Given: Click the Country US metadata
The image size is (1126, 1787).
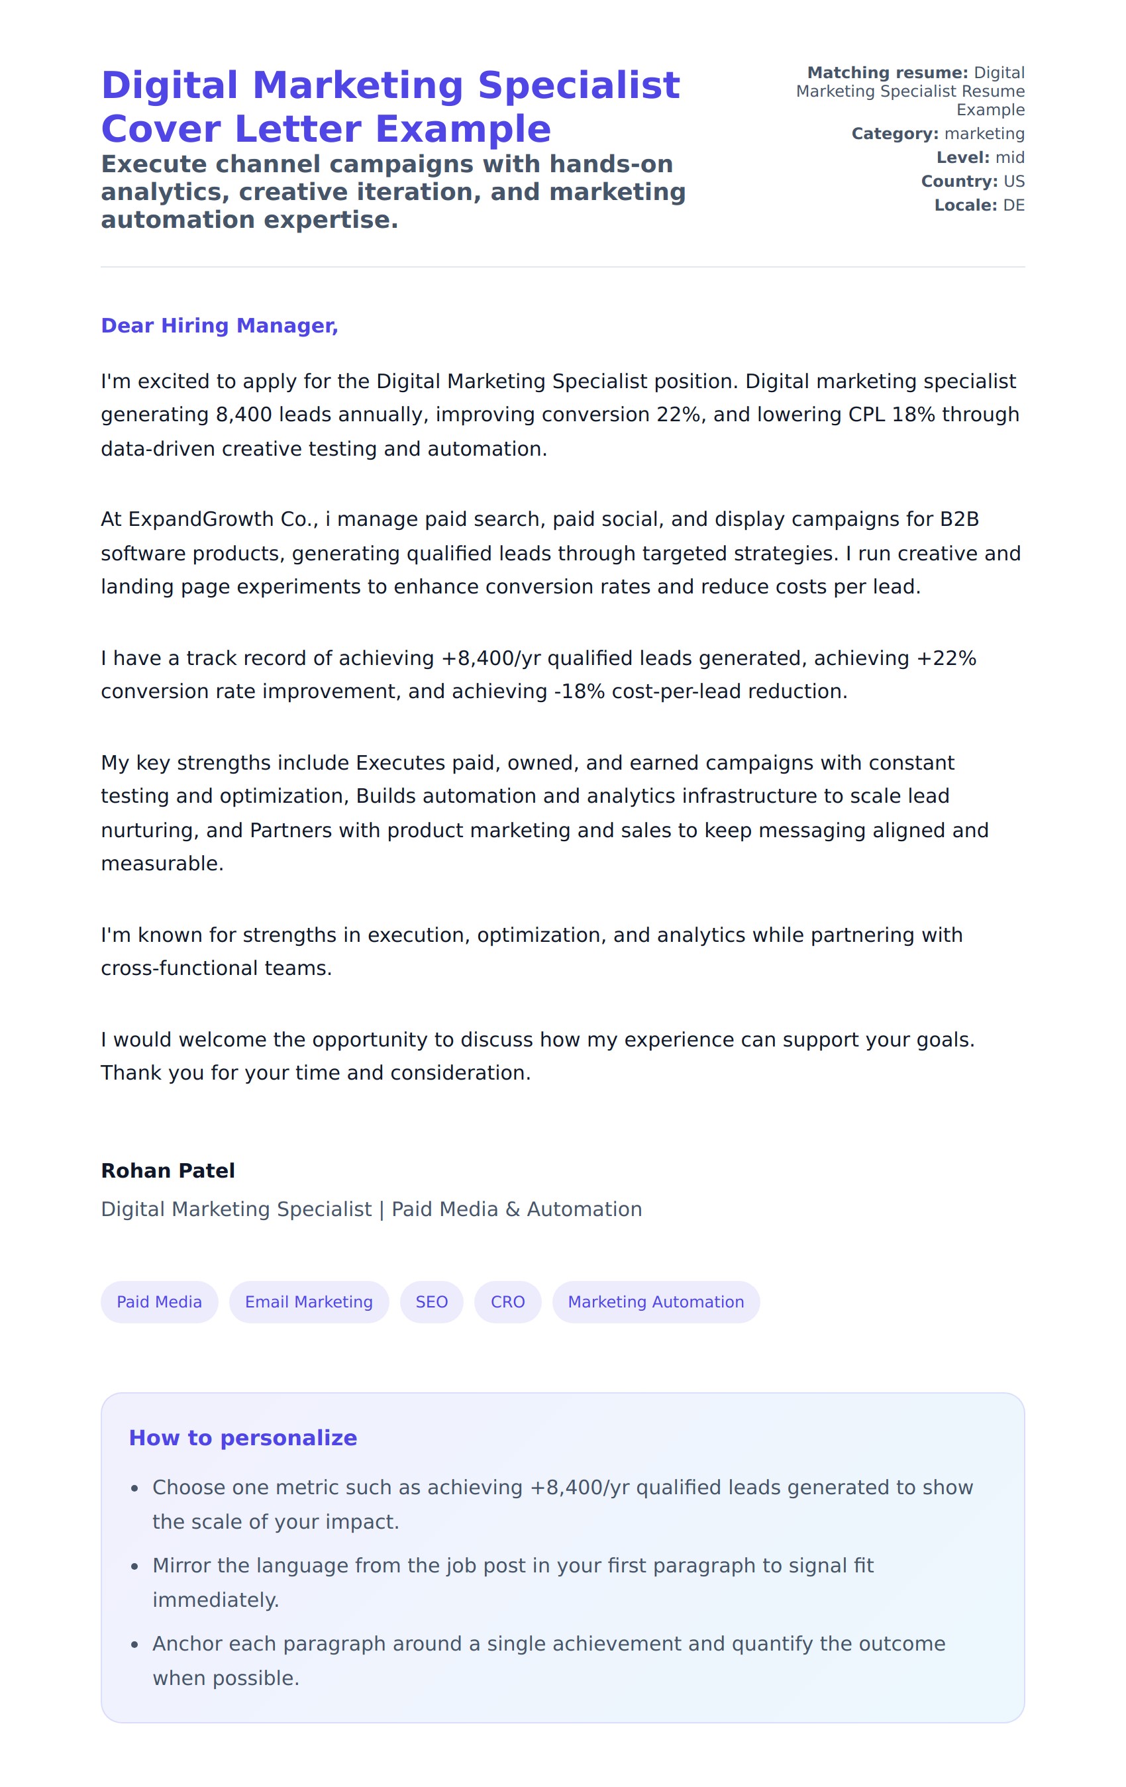Looking at the screenshot, I should click(x=972, y=181).
